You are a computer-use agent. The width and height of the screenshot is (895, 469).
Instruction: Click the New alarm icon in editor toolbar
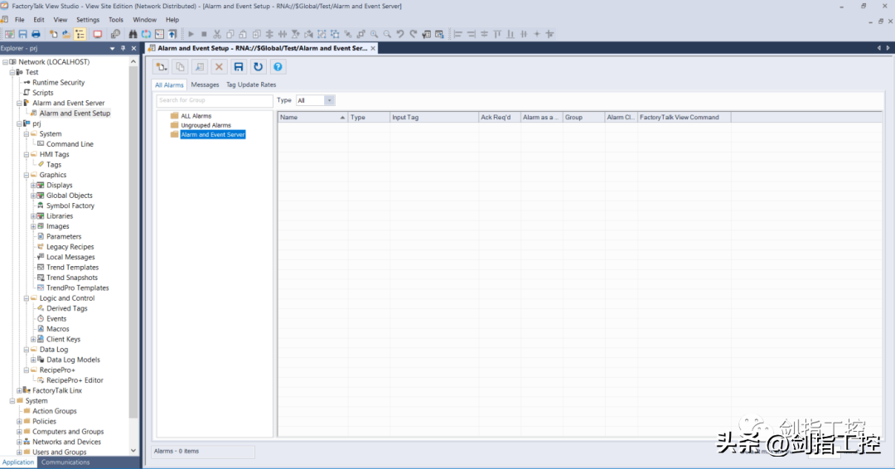162,67
